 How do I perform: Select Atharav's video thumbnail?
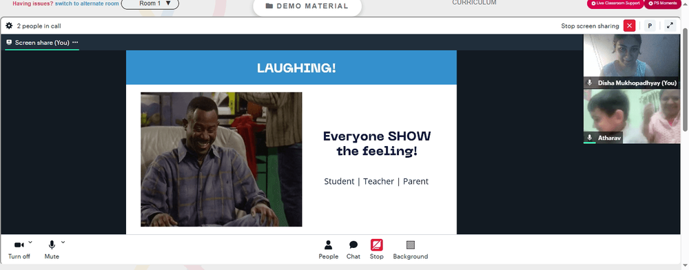coord(631,116)
